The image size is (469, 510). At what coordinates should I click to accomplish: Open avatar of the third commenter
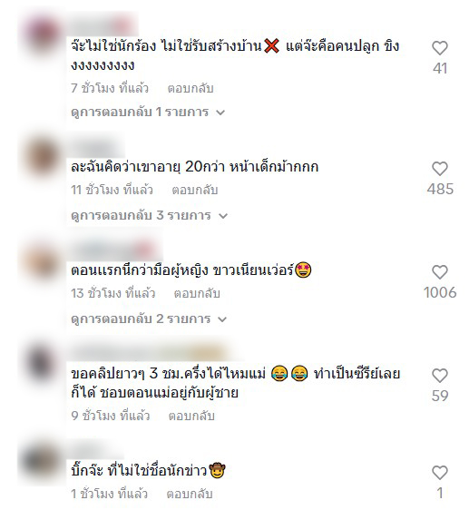click(x=42, y=262)
